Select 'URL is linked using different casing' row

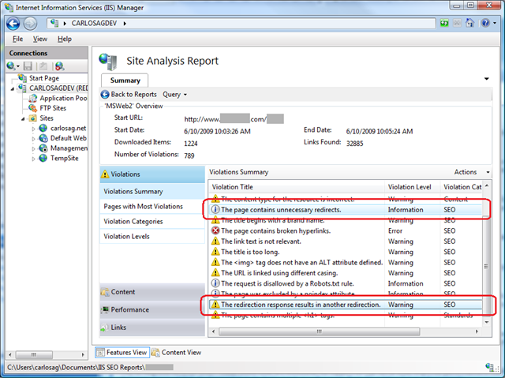coord(346,273)
